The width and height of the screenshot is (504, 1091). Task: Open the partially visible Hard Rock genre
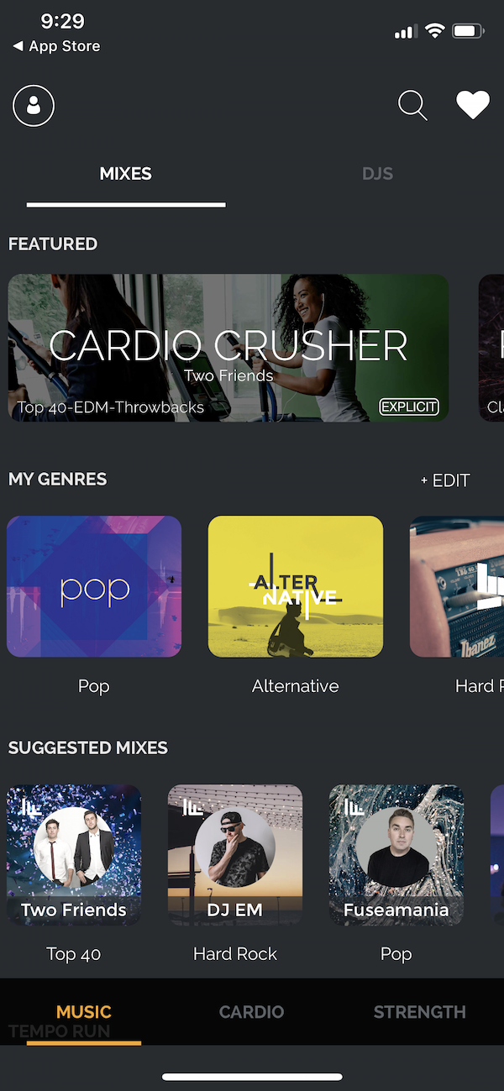tap(457, 586)
